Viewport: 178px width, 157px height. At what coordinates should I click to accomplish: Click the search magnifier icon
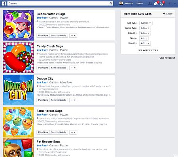coord(111,4)
